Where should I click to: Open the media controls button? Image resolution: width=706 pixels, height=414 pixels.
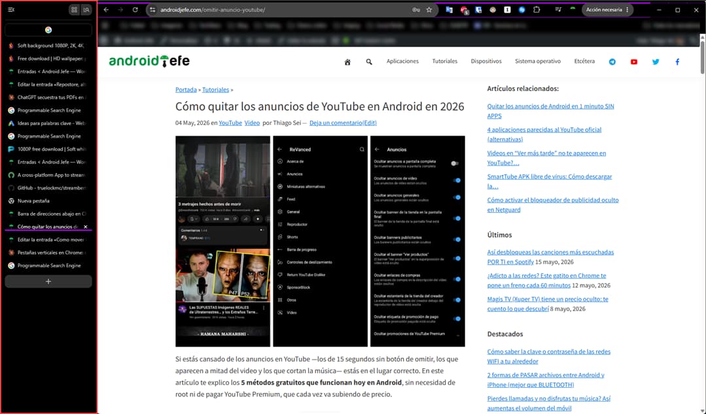558,9
